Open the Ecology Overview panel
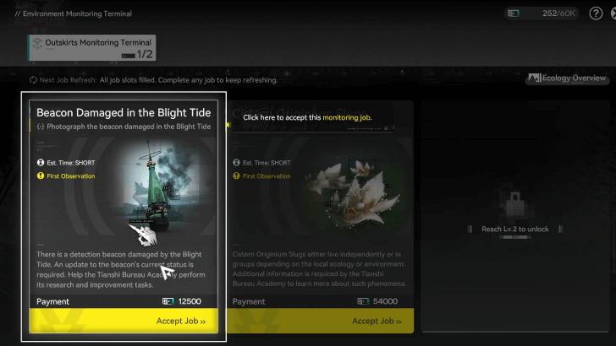616x346 pixels. click(567, 78)
